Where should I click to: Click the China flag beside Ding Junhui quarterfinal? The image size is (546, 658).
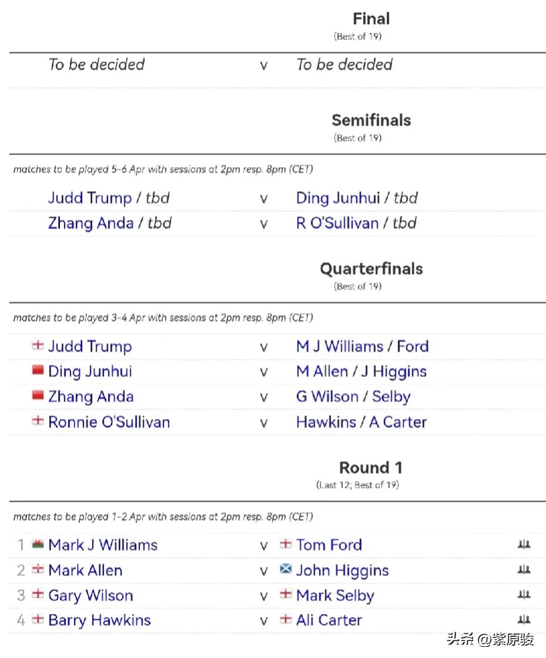pos(38,370)
